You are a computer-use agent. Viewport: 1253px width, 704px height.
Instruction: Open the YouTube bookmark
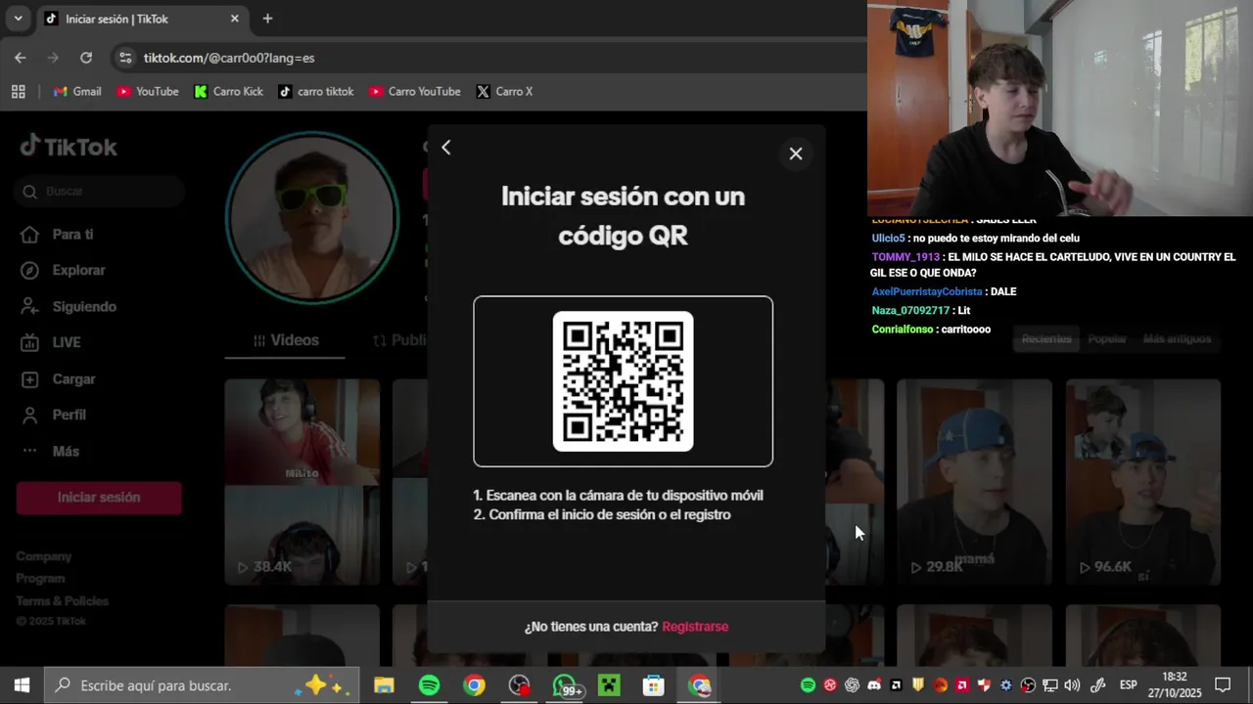[x=148, y=91]
